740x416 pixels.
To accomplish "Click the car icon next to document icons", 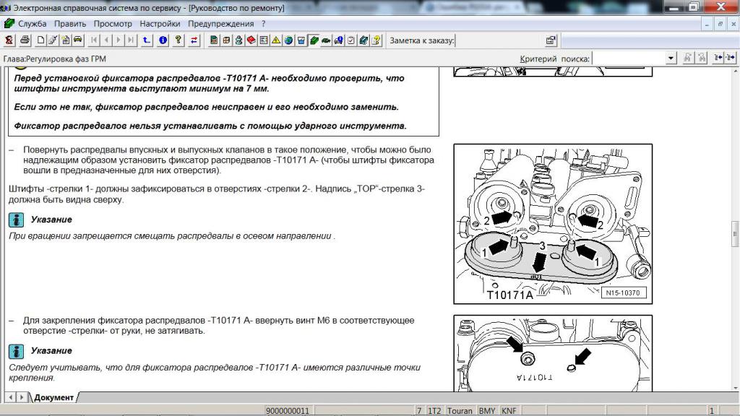I will 78,40.
